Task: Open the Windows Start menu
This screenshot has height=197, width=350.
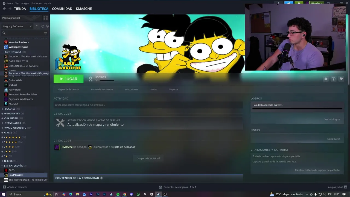Action: [x=3, y=194]
